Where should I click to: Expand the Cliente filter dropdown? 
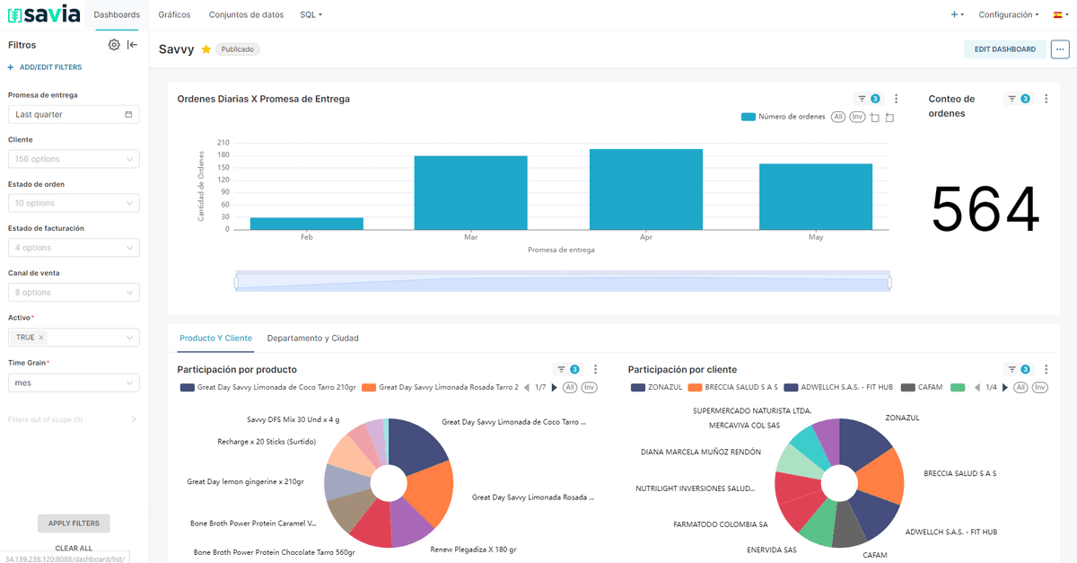pos(74,159)
